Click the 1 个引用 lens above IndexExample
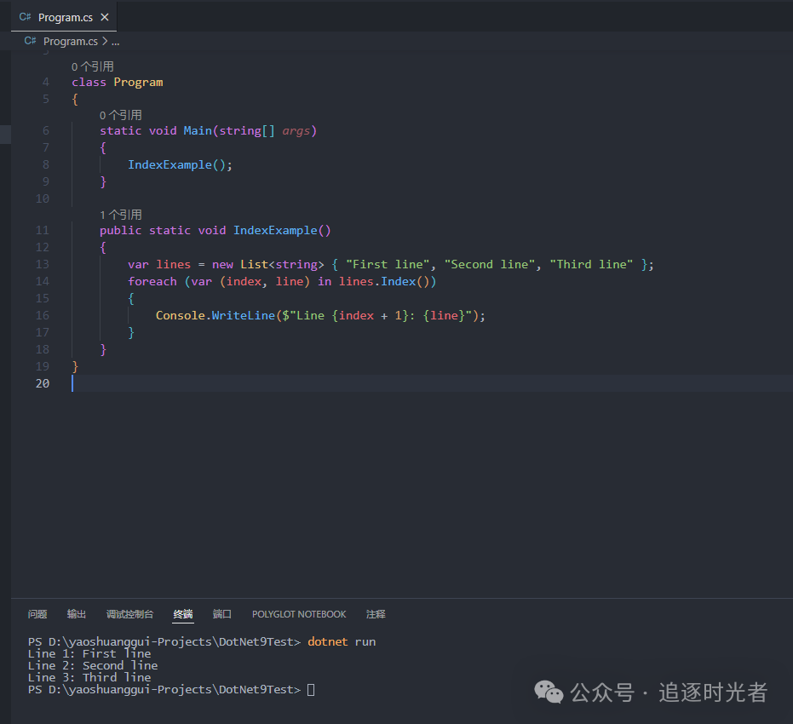This screenshot has height=724, width=793. pos(121,215)
